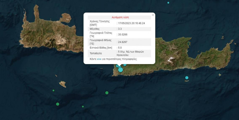Close the earthquake info popup
The width and height of the screenshot is (239, 120).
[x=153, y=15]
